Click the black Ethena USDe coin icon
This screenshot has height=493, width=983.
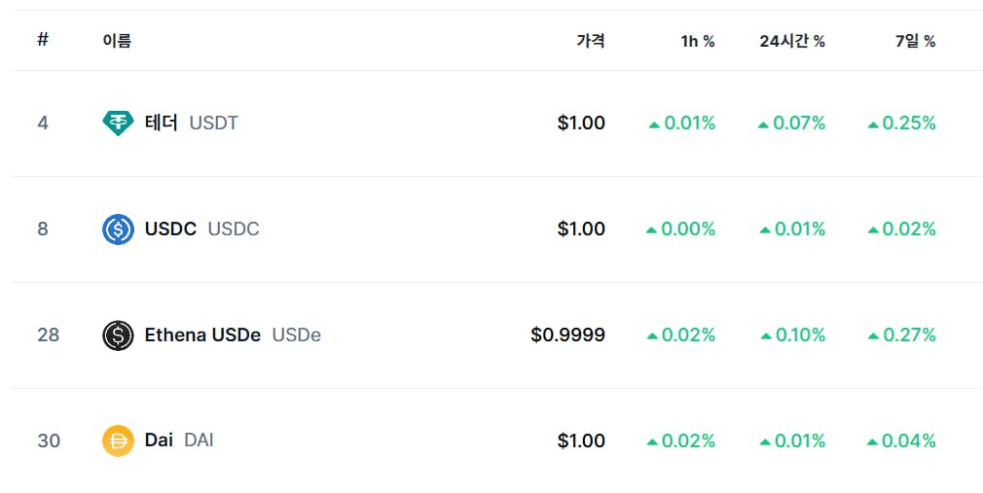pyautogui.click(x=118, y=335)
